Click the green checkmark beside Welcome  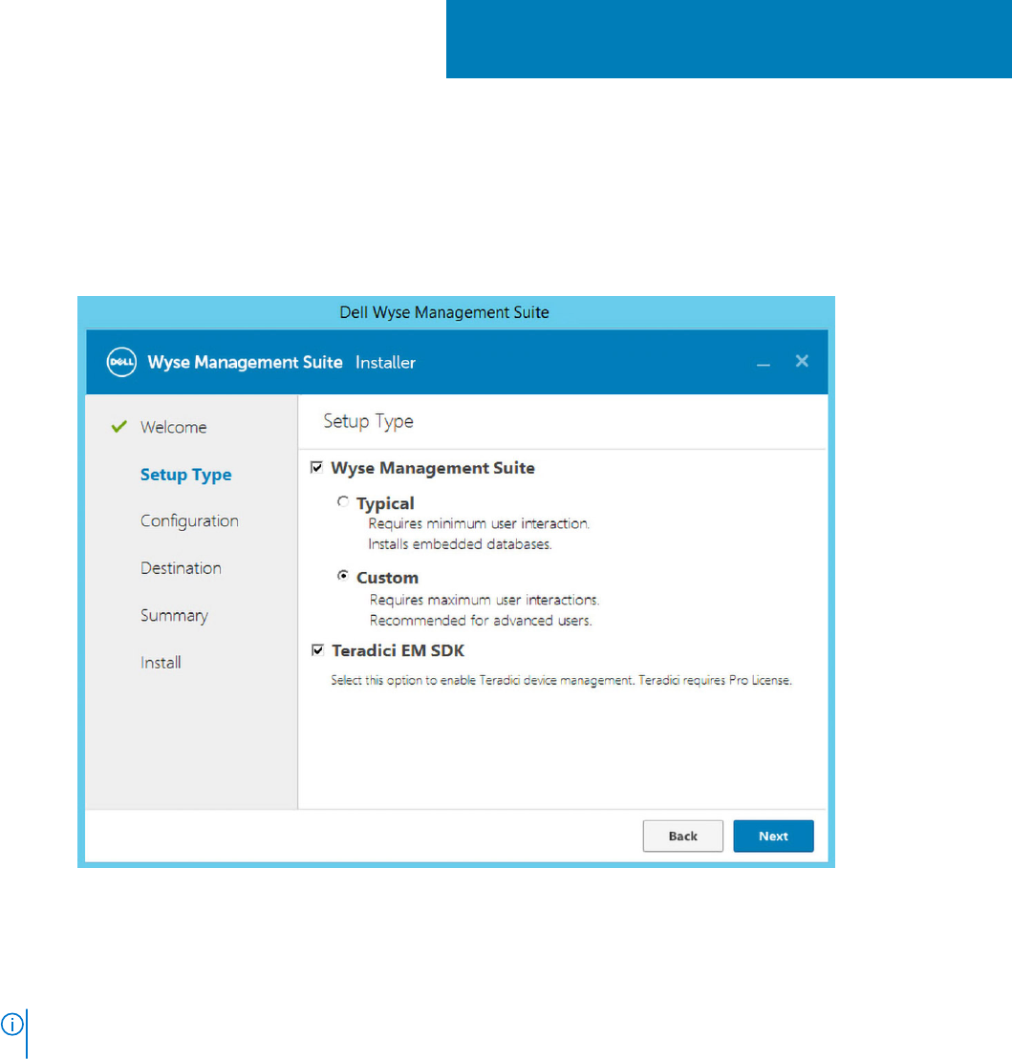(119, 426)
